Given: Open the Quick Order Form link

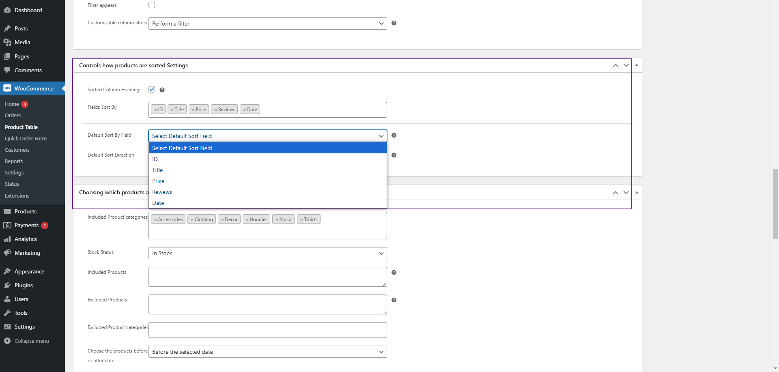Looking at the screenshot, I should coord(26,139).
